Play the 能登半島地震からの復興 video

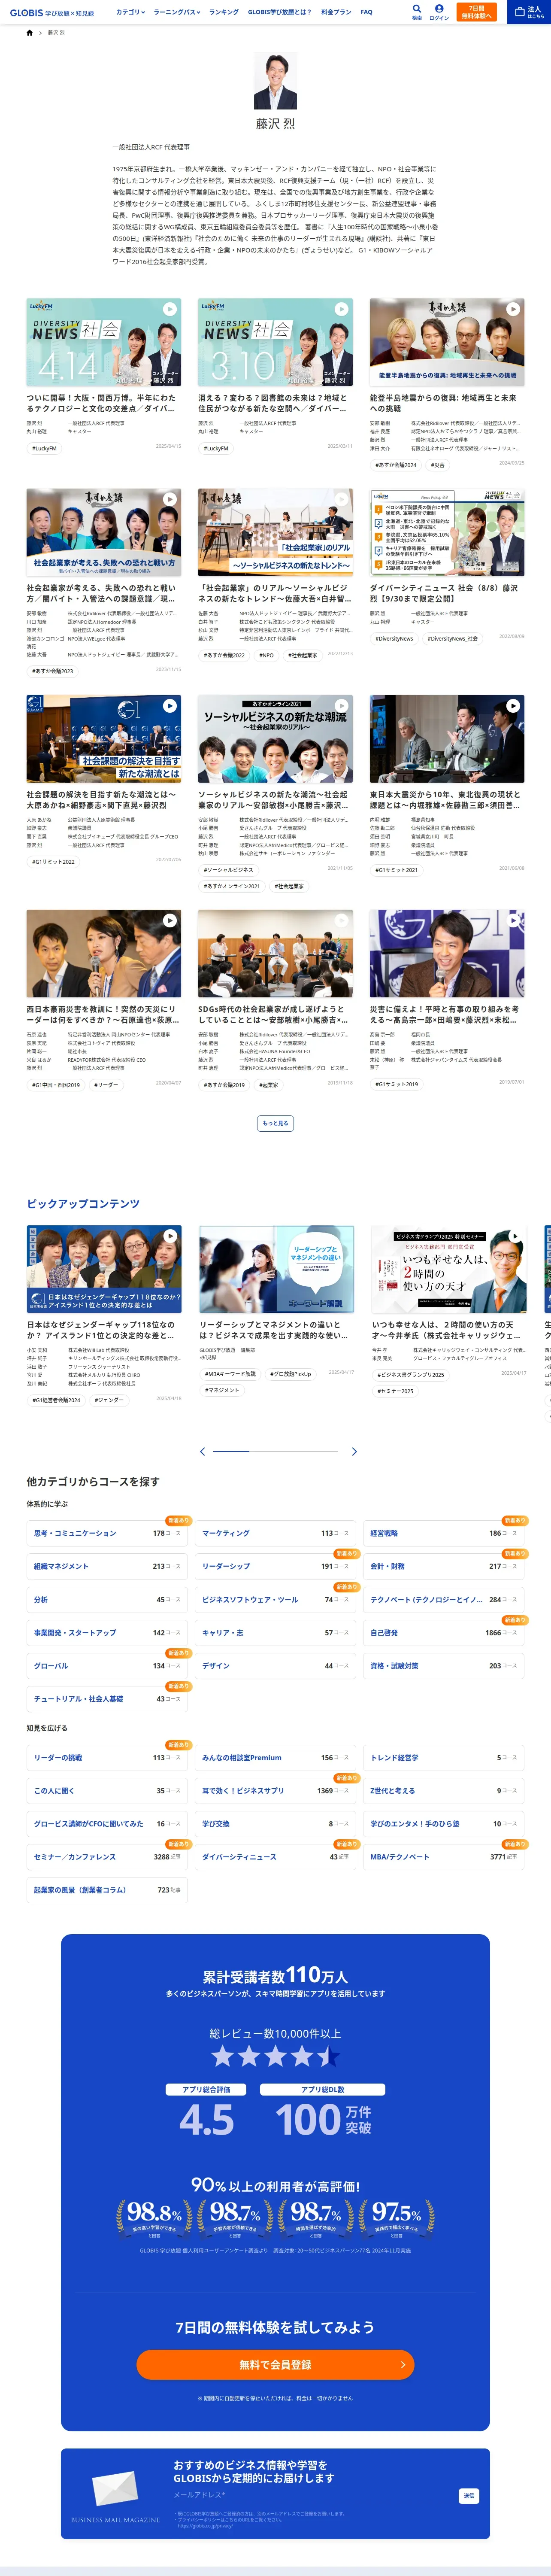[x=513, y=309]
